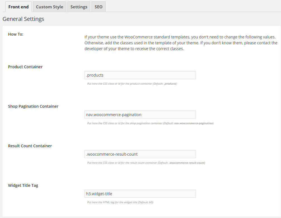Click the General Settings page heading

pyautogui.click(x=23, y=19)
